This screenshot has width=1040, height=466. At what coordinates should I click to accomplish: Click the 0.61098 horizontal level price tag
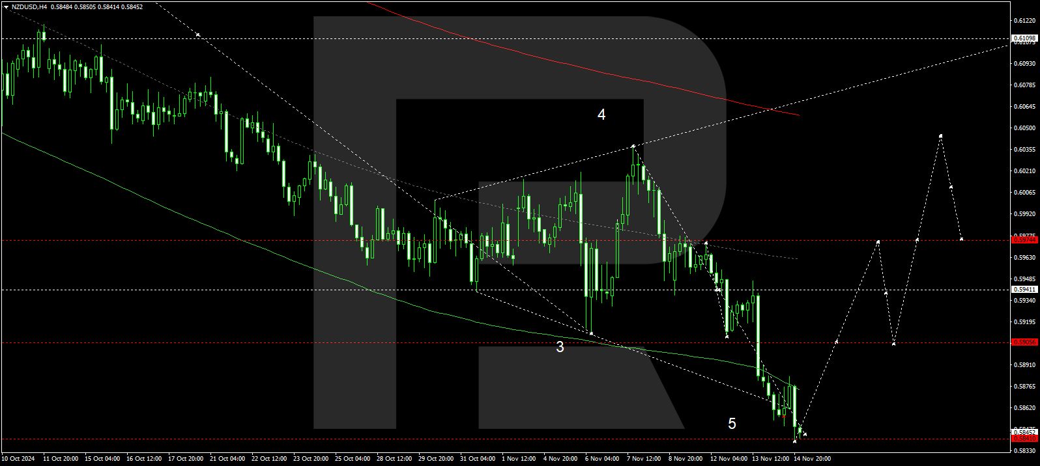pos(1024,38)
